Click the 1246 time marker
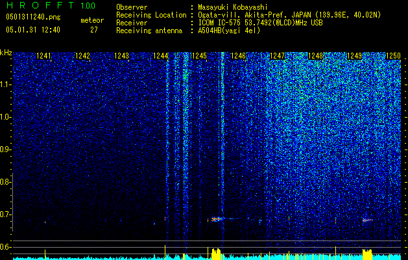The image size is (408, 260). pyautogui.click(x=238, y=56)
